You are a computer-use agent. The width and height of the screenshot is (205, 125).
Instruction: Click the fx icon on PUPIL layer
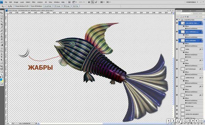(201, 49)
